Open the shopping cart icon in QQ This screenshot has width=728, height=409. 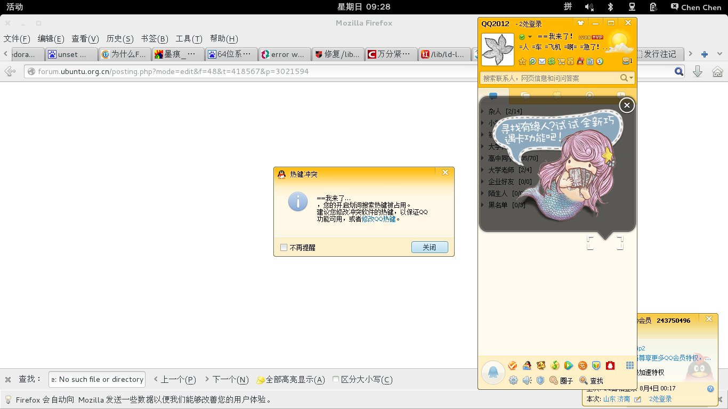(561, 61)
